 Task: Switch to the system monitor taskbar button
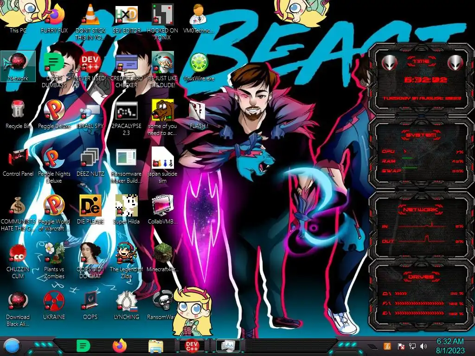click(228, 346)
